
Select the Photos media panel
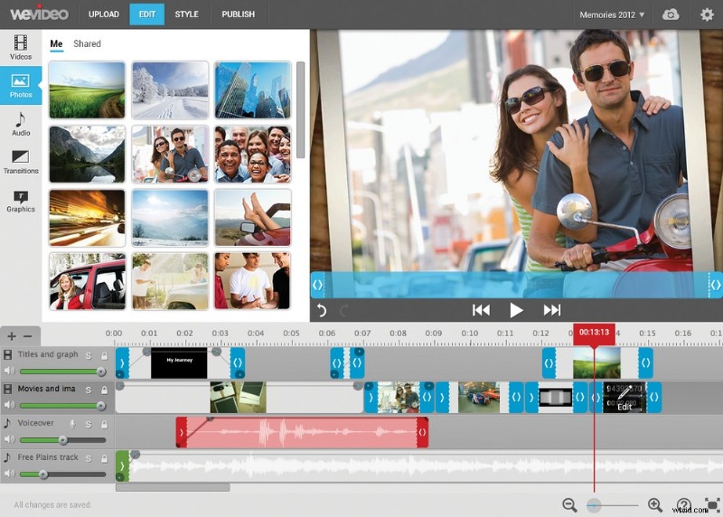pos(21,85)
